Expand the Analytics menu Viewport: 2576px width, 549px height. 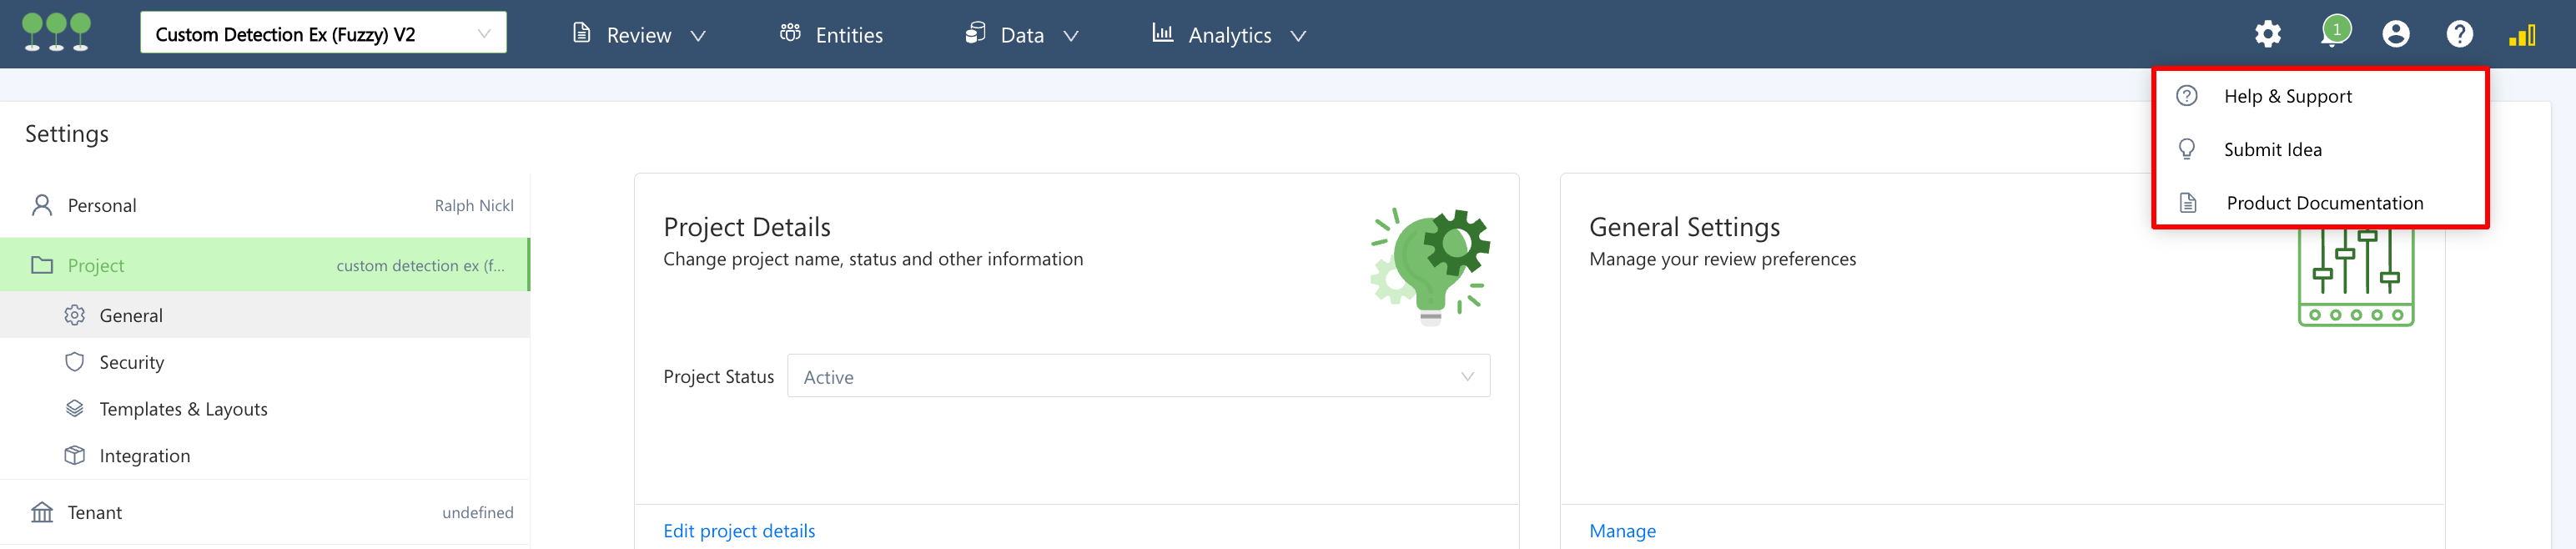pos(1229,36)
